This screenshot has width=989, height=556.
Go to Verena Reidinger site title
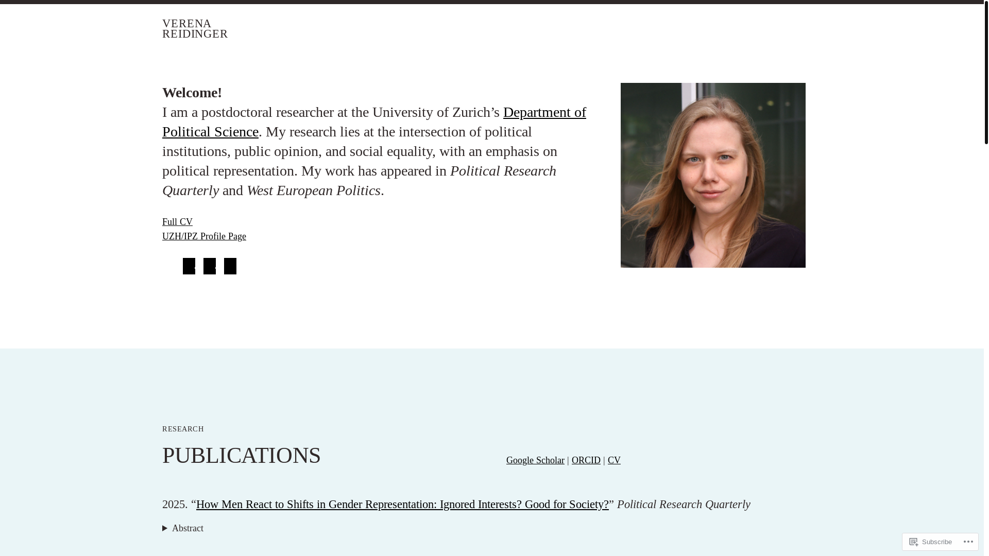tap(195, 29)
